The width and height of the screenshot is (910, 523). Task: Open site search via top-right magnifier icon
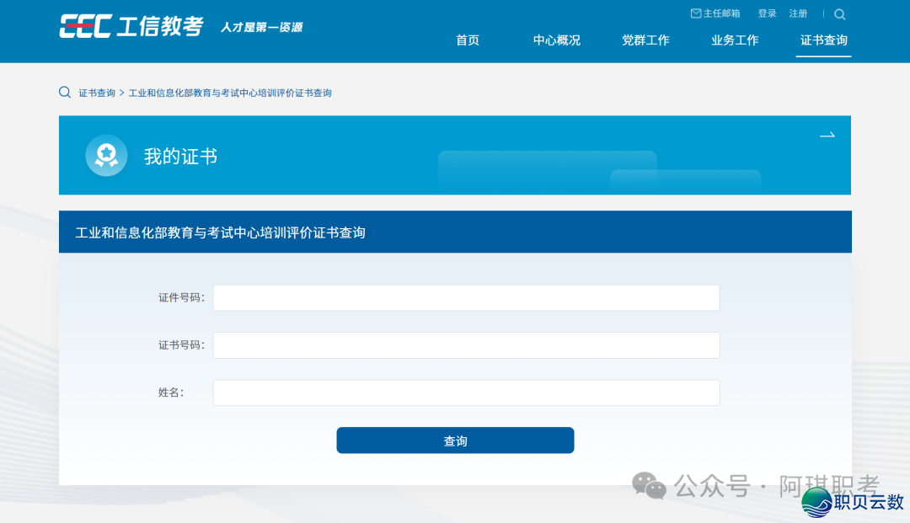tap(839, 14)
